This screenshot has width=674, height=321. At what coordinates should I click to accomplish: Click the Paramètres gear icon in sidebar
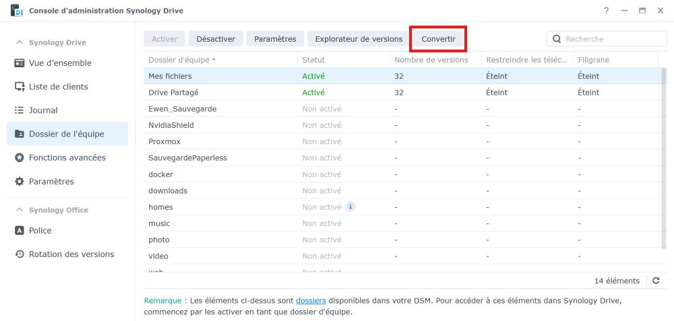(x=20, y=182)
